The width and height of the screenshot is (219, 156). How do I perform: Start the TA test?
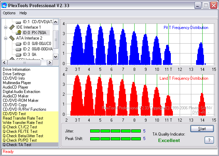[202, 128]
